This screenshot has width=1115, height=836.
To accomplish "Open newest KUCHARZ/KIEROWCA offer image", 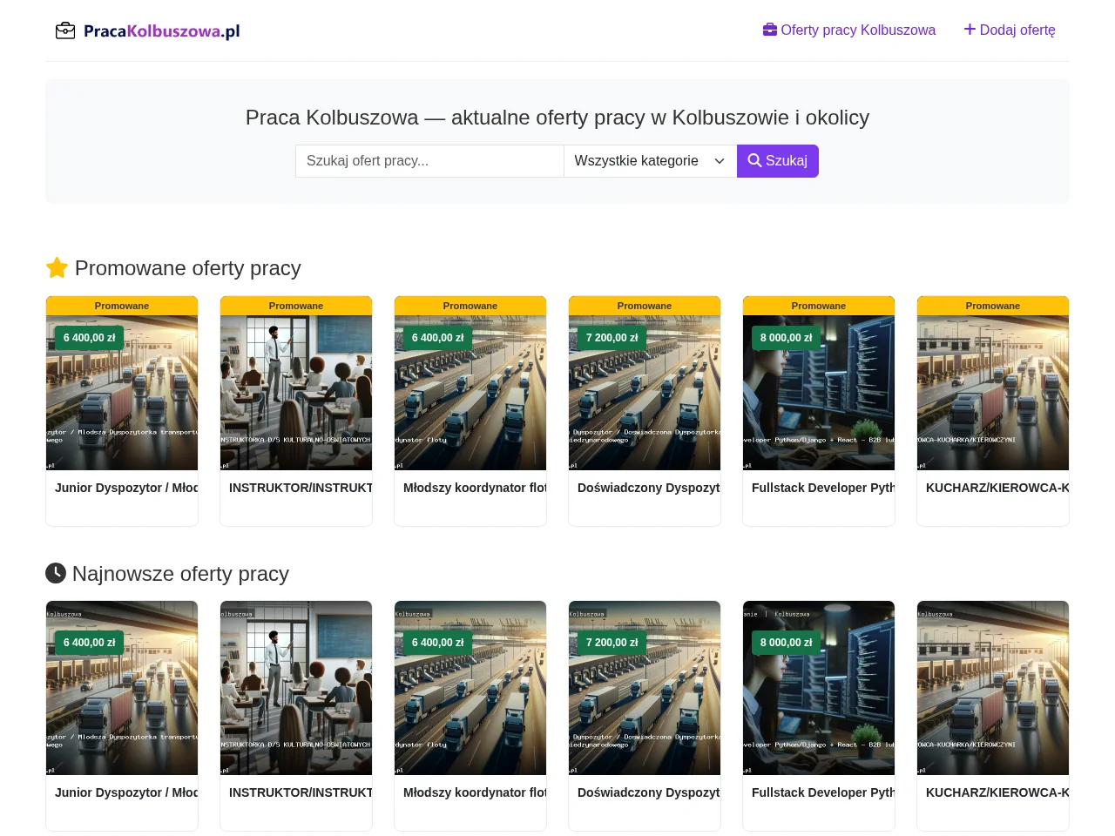I will point(993,688).
